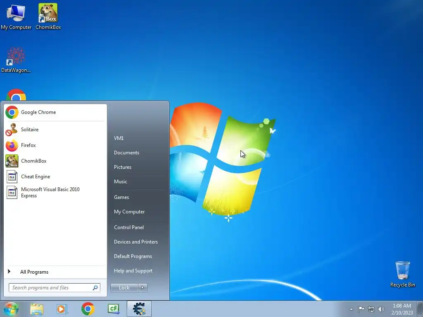
Task: Open Music from Start menu
Action: tap(120, 182)
